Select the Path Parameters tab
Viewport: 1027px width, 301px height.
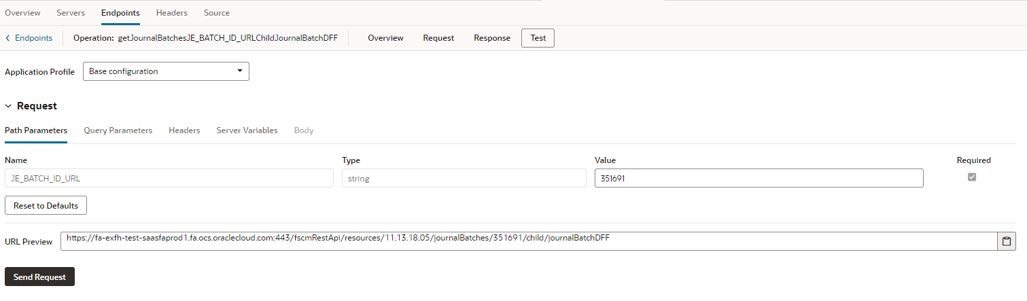click(x=36, y=130)
